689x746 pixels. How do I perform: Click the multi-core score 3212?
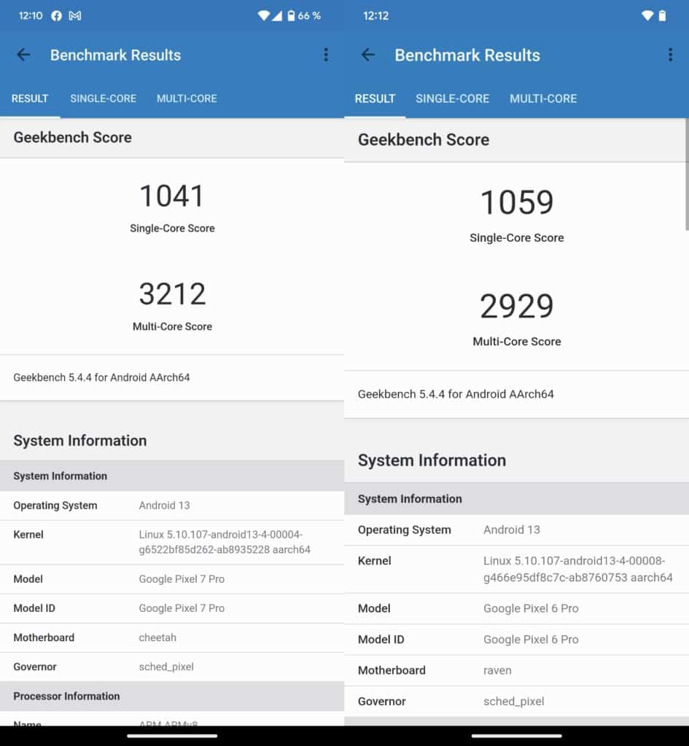coord(172,294)
